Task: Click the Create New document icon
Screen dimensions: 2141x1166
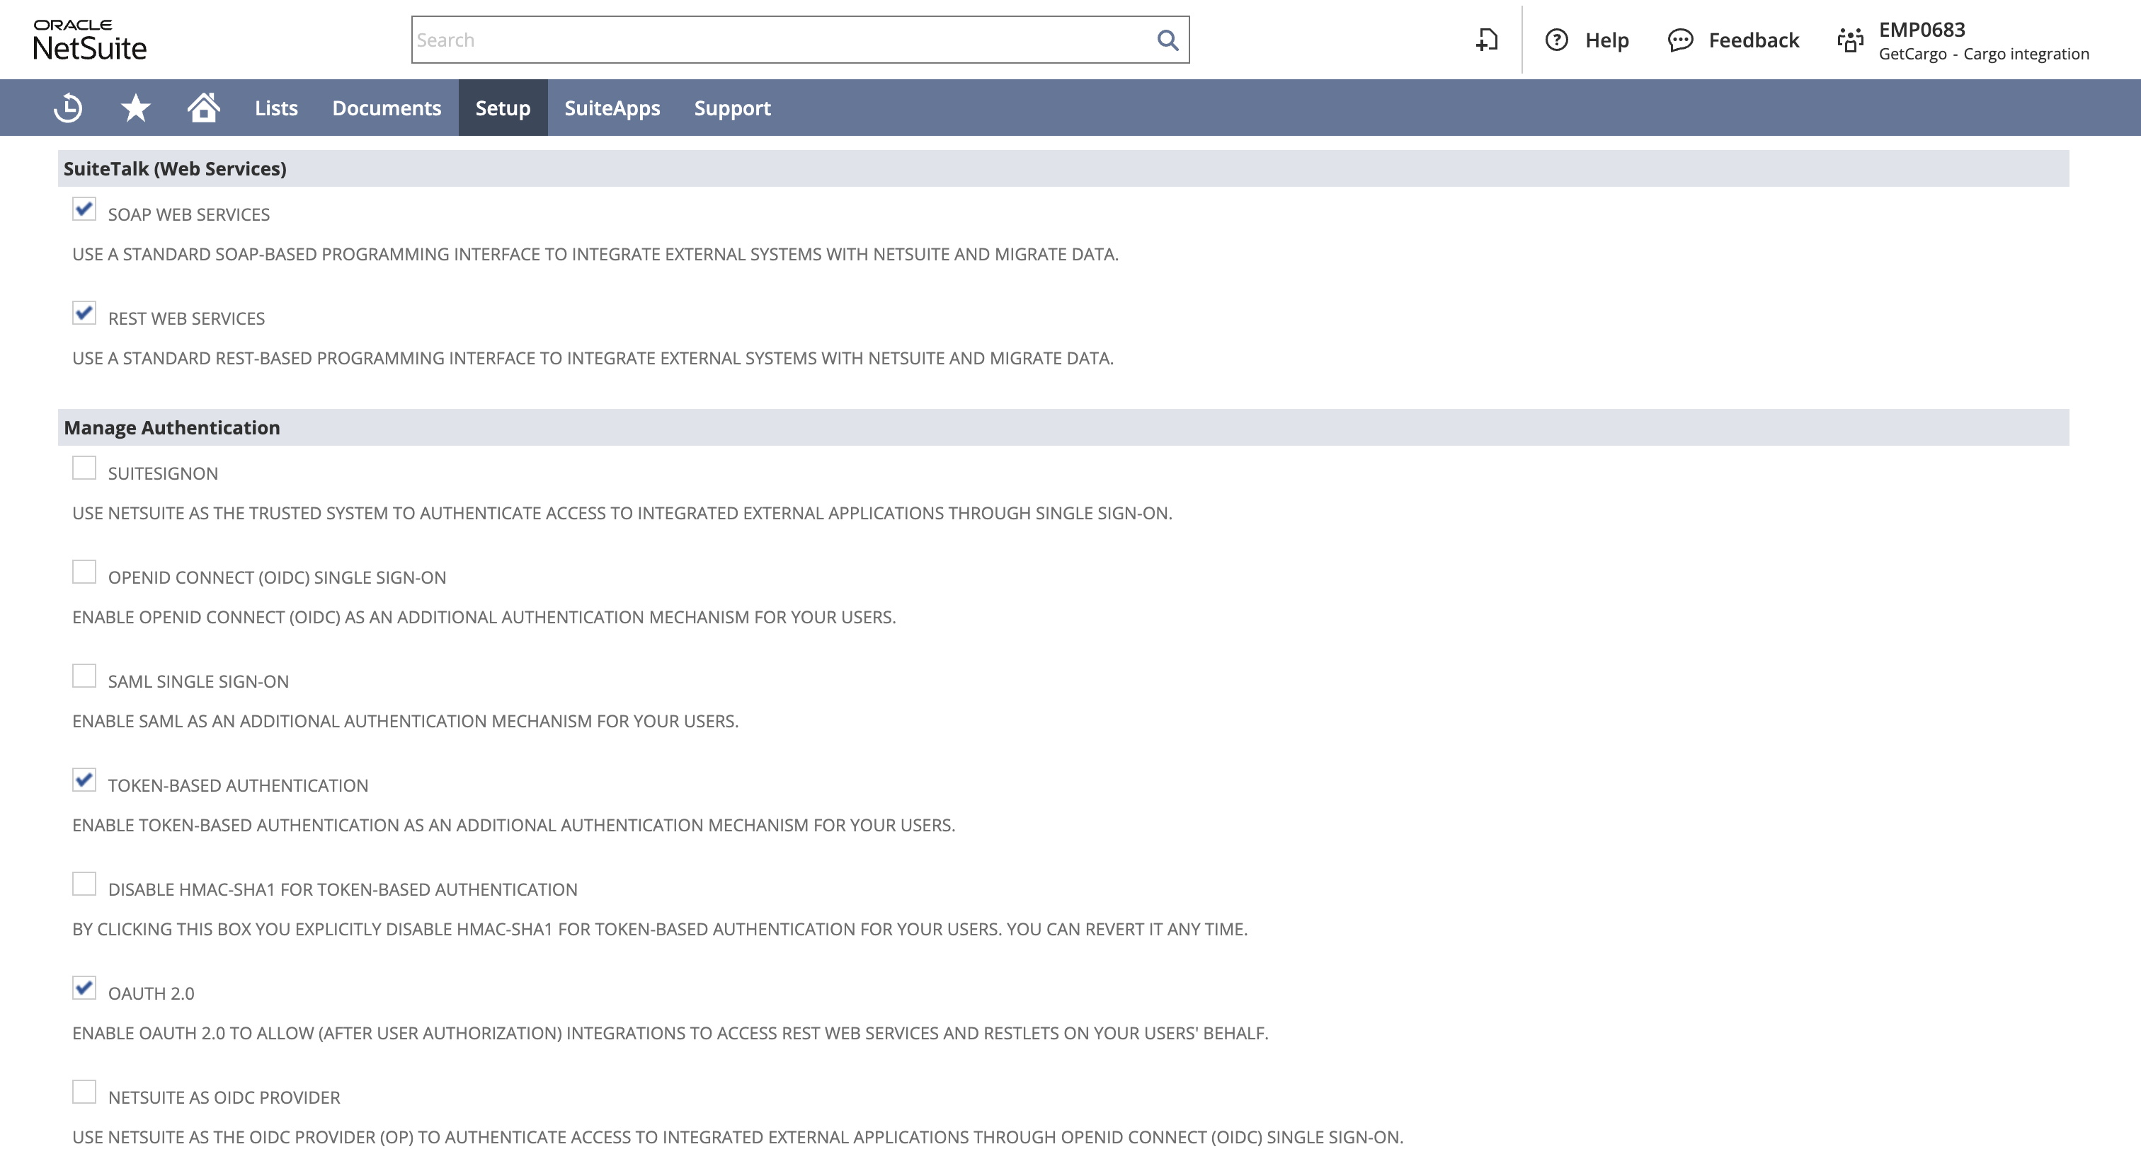Action: click(x=1487, y=40)
